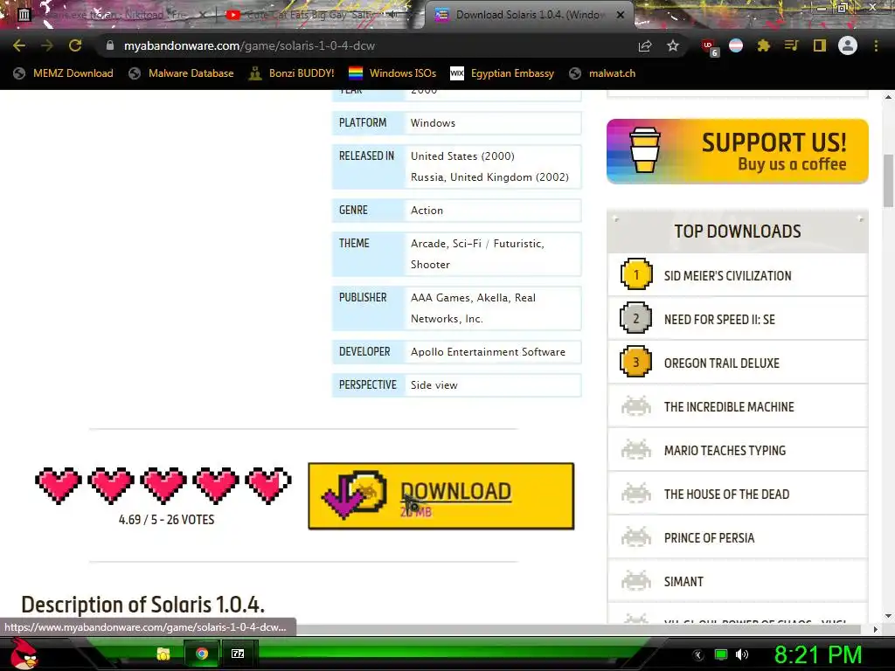Click the vertical scrollbar thumb
The height and width of the screenshot is (671, 895).
pos(888,181)
